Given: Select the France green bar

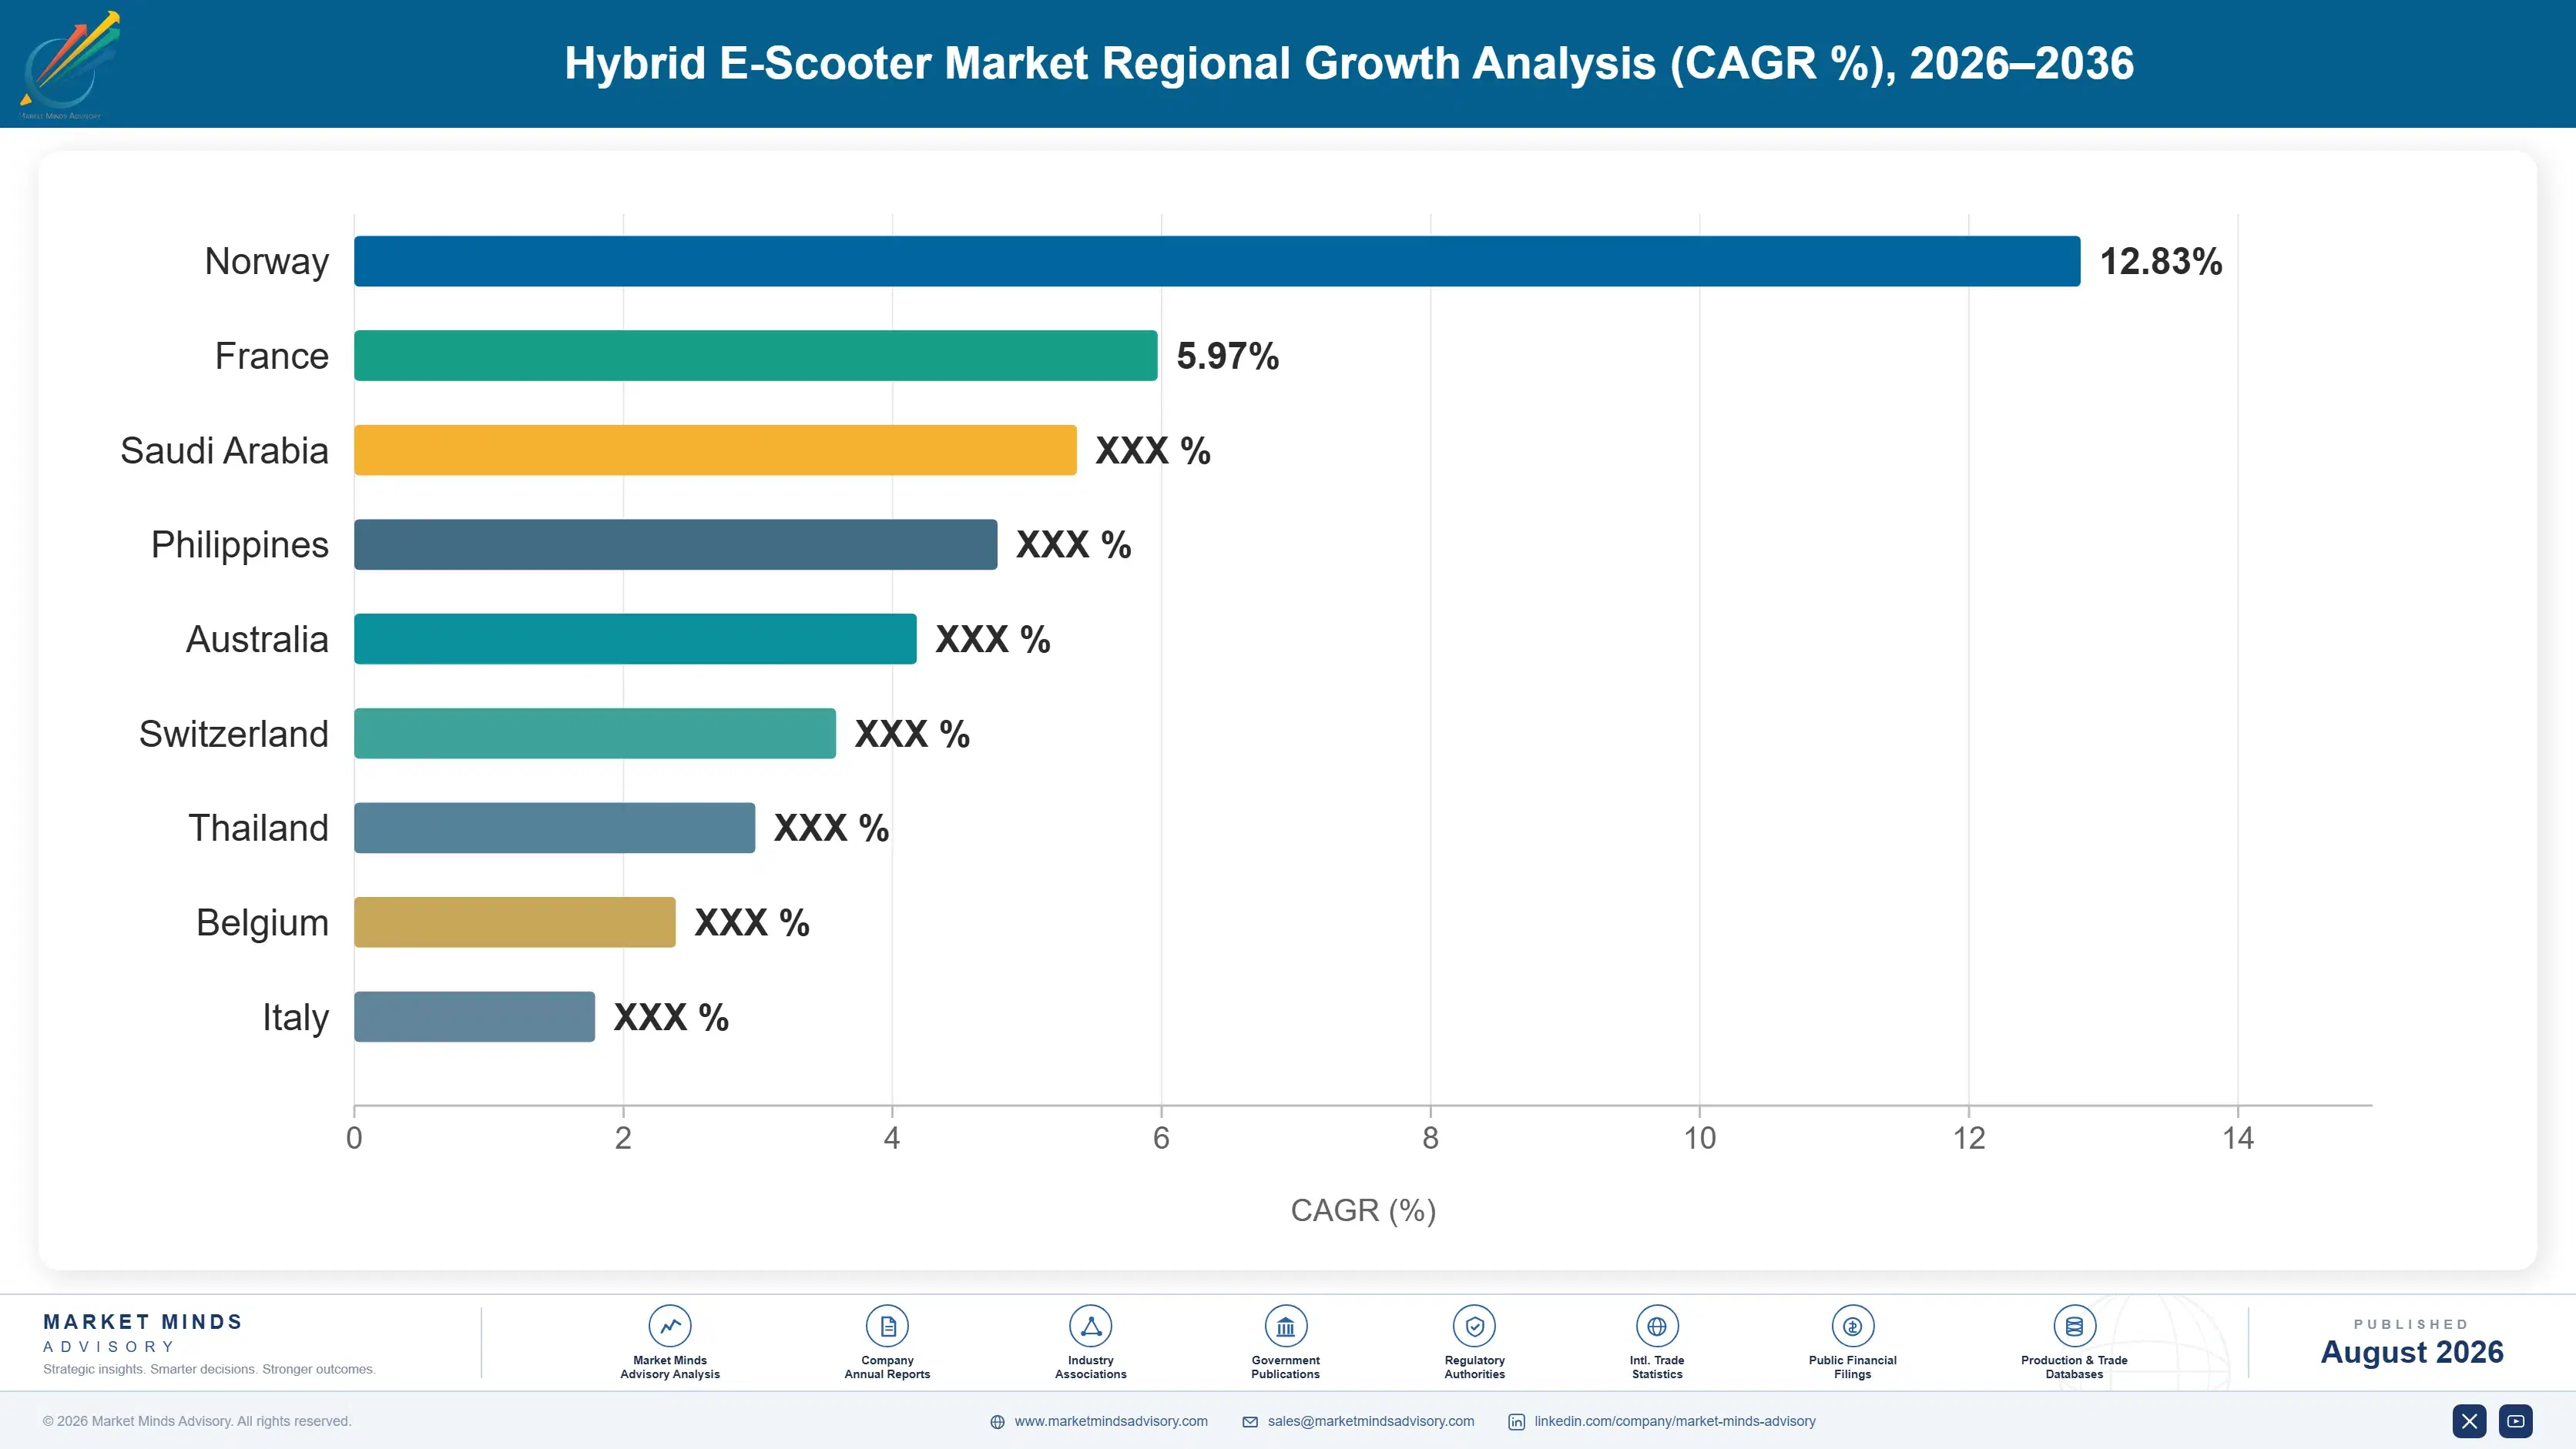Looking at the screenshot, I should (x=756, y=356).
